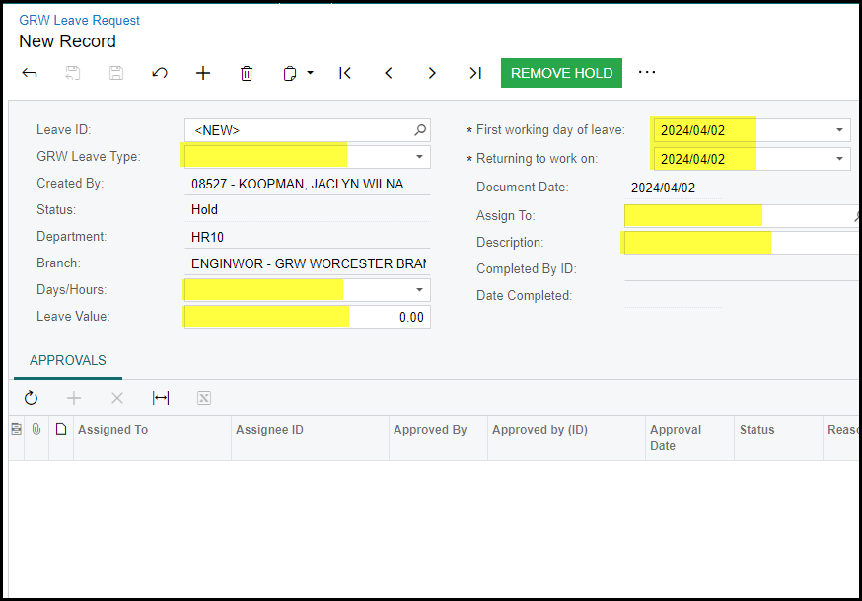Click the back arrow icon in toolbar

[30, 73]
